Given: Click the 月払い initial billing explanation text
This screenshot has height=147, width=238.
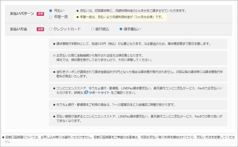Looking at the screenshot, I should pos(131,11).
